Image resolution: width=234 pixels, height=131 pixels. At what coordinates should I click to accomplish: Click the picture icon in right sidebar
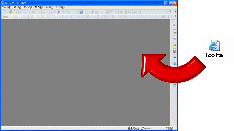click(175, 32)
